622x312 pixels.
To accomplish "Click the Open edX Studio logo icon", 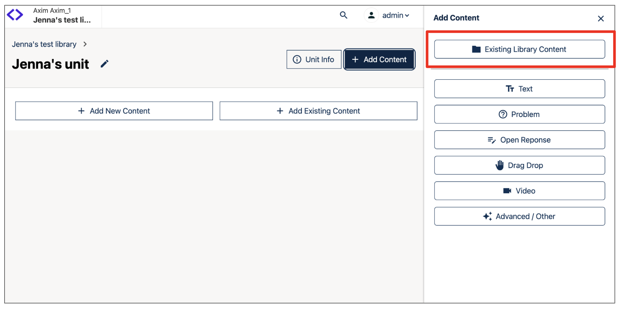I will coord(15,15).
